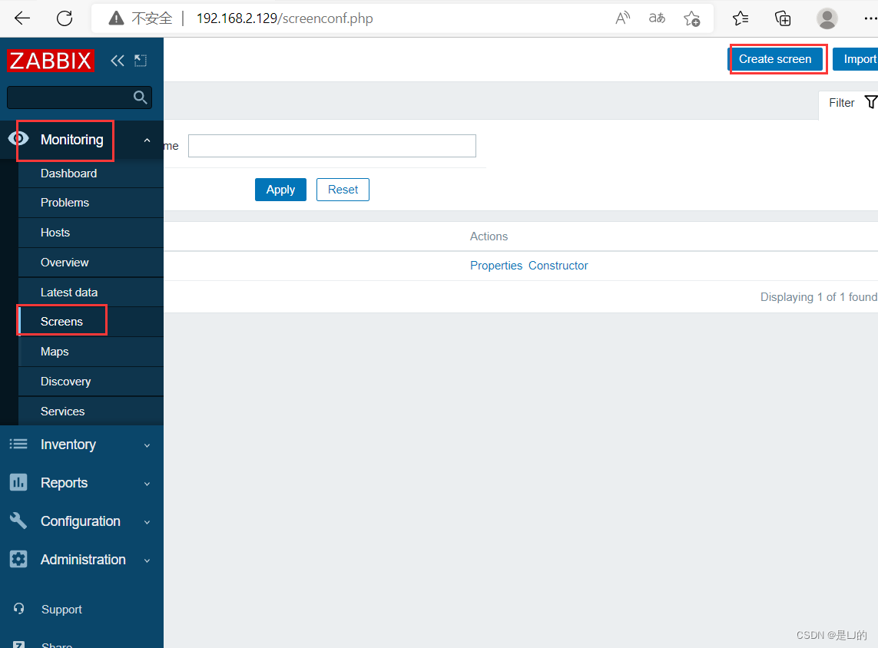Click the Actions column header

click(x=489, y=236)
